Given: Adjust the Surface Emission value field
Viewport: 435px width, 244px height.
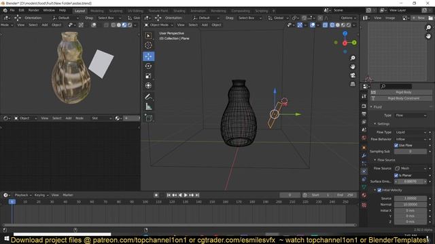Looking at the screenshot, I should (411, 182).
